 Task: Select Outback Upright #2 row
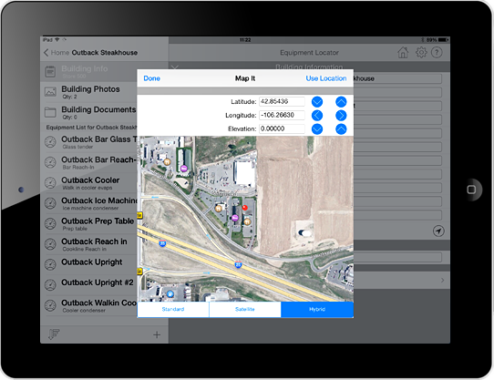coord(88,285)
